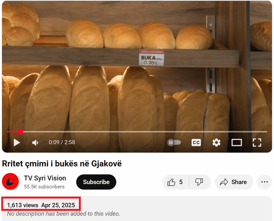Switch to theater mode
Image resolution: width=274 pixels, height=221 pixels.
point(237,143)
